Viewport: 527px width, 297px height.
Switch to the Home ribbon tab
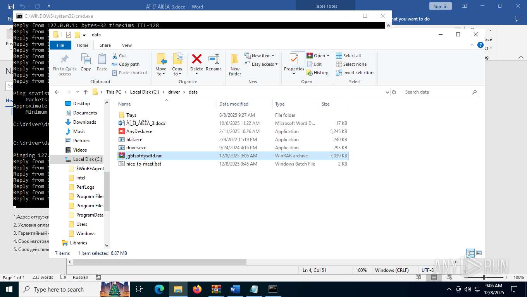83,45
